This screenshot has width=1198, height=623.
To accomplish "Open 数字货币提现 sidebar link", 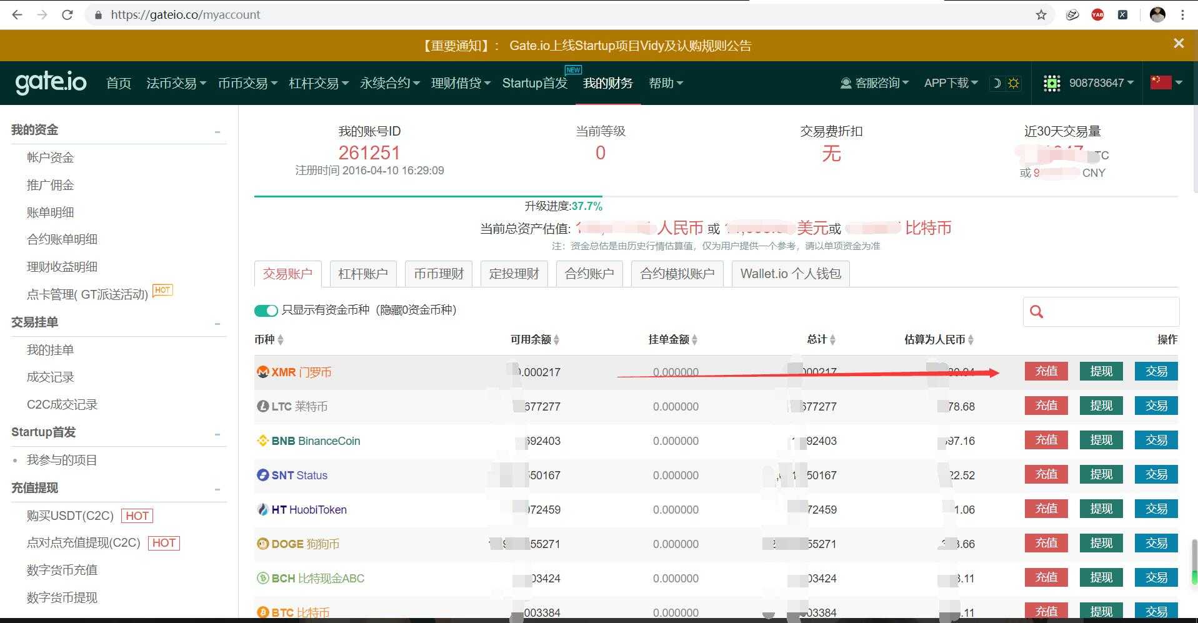I will coord(62,597).
